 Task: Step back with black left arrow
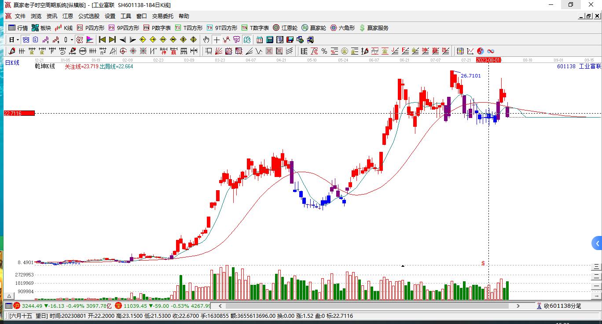(x=122, y=40)
